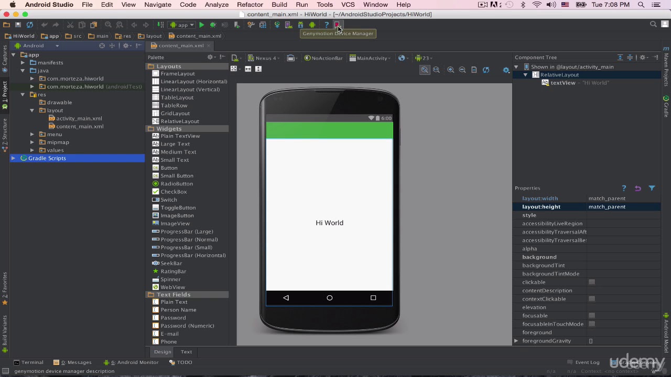Viewport: 671px width, 377px height.
Task: Click the blue Help question mark toolbar icon
Action: (327, 25)
